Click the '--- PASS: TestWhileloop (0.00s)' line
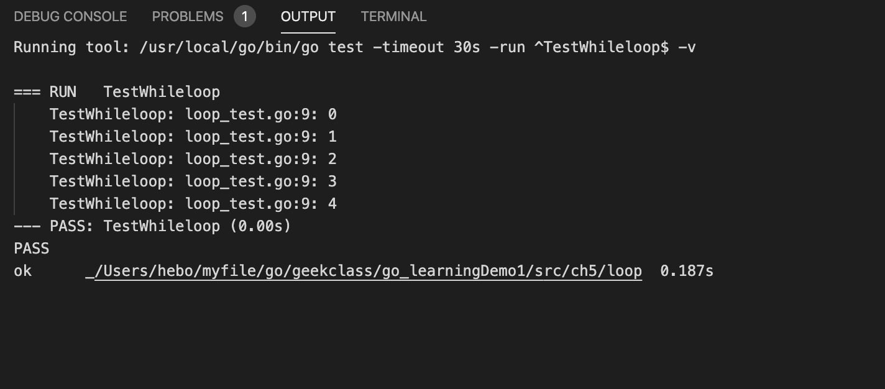Viewport: 885px width, 389px height. (x=152, y=226)
